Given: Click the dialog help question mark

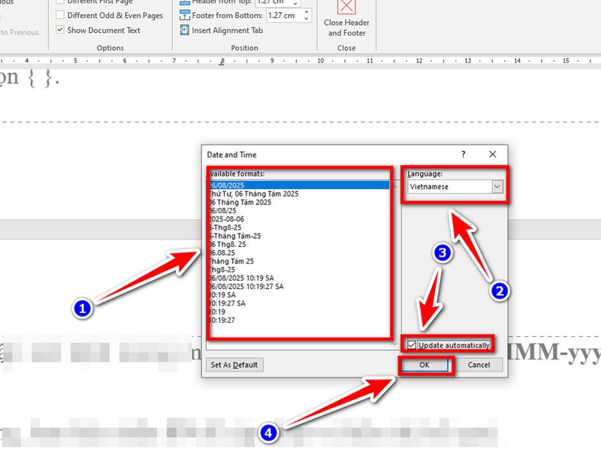Looking at the screenshot, I should click(464, 155).
